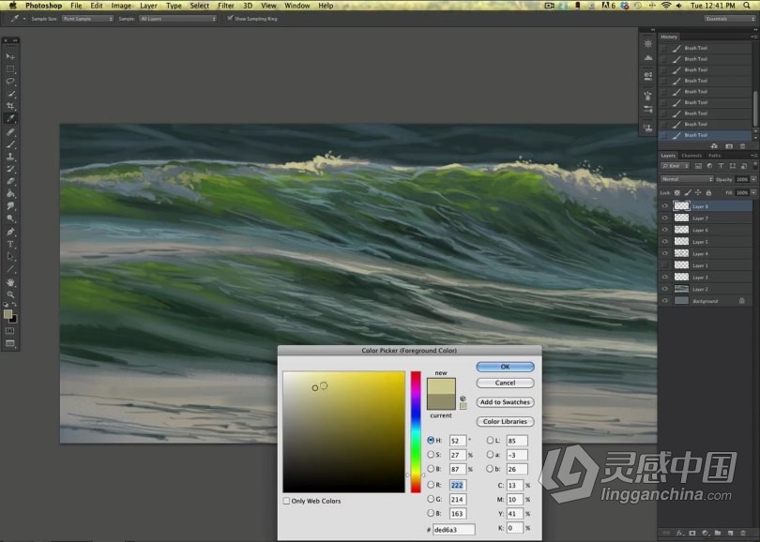Select the Clone Stamp tool

[10, 157]
